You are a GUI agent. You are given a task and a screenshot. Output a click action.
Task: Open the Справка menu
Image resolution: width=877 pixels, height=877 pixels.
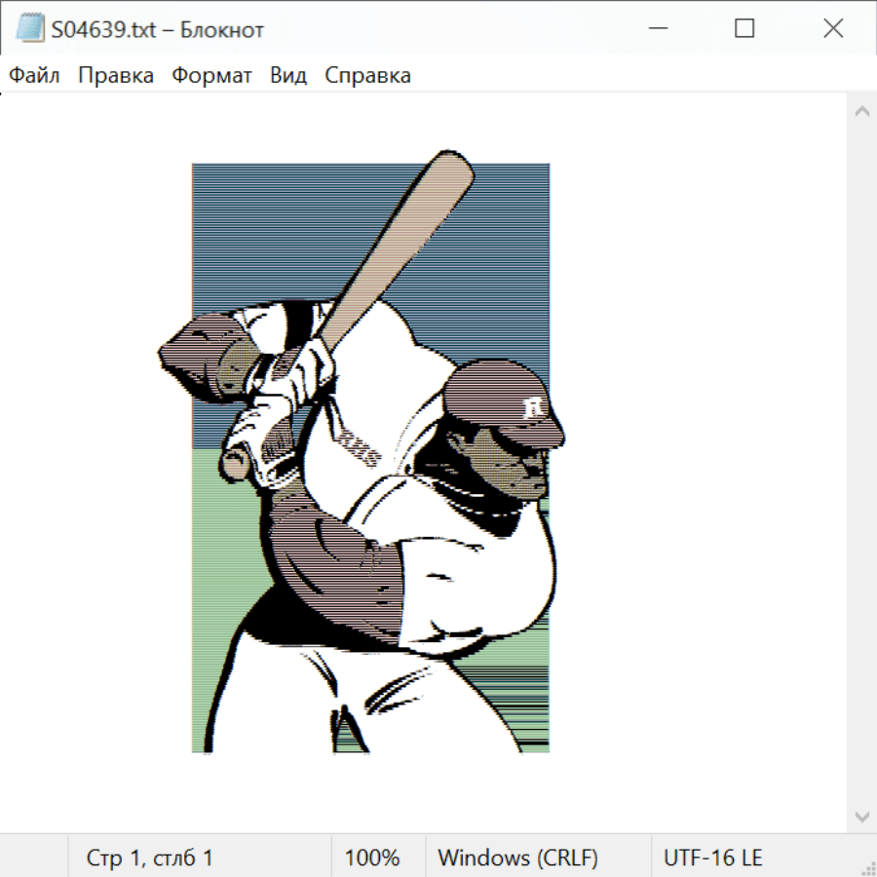pos(367,76)
